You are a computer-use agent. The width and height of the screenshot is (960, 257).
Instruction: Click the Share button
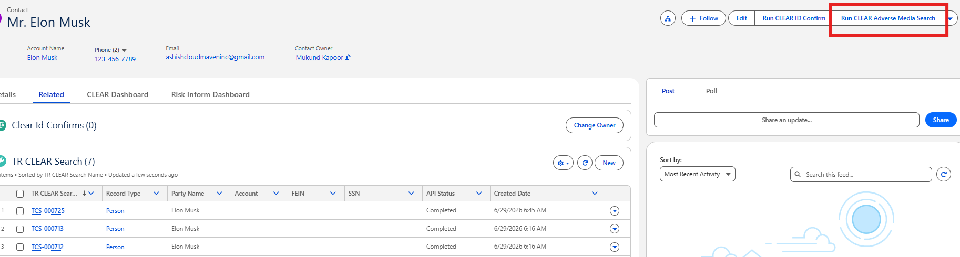941,120
